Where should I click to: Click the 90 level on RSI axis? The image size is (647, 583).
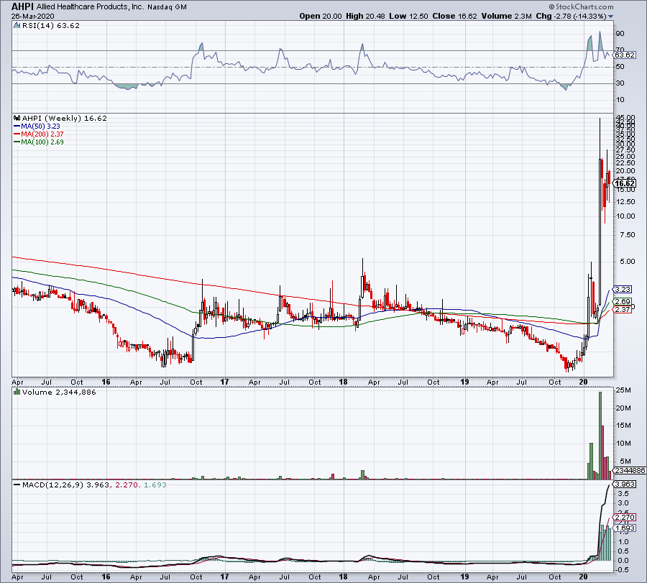click(620, 33)
